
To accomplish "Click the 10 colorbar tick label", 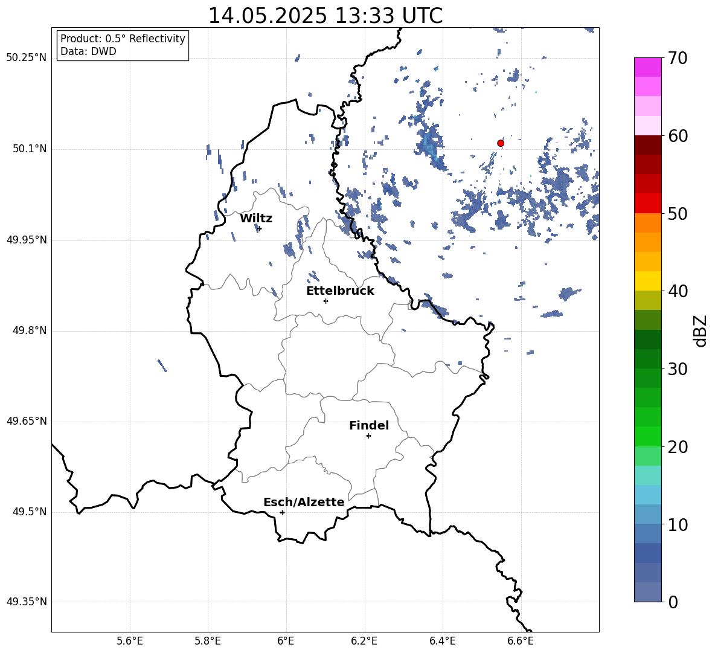I will point(678,525).
